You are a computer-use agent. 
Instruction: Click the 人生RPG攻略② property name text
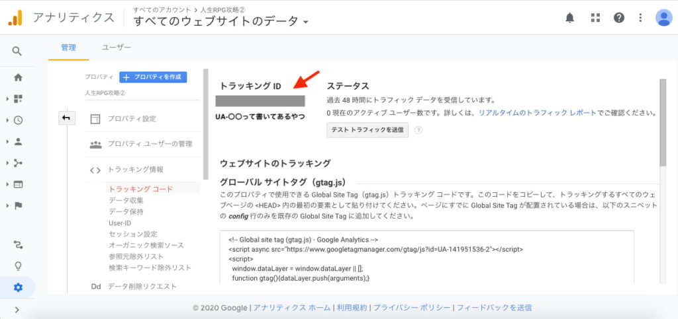pyautogui.click(x=105, y=93)
